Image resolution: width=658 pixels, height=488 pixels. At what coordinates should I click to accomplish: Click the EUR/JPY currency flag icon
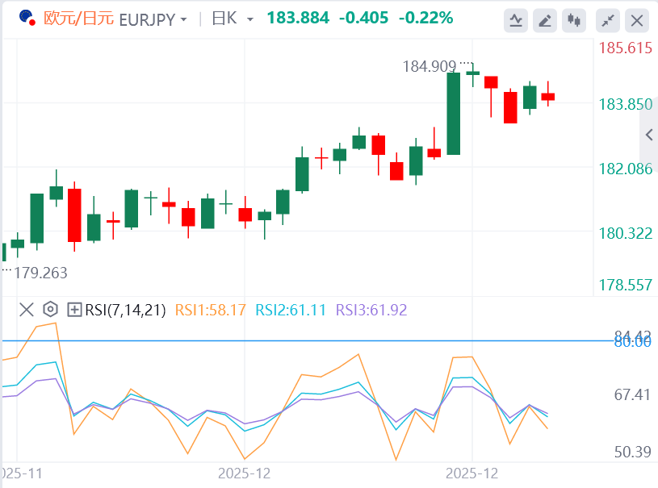tap(27, 18)
